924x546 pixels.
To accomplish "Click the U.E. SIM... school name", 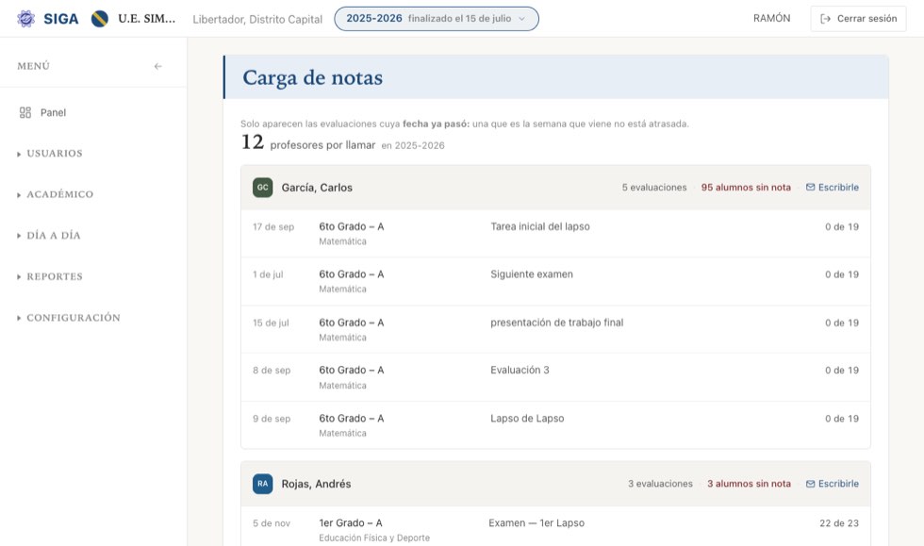I will pyautogui.click(x=147, y=18).
